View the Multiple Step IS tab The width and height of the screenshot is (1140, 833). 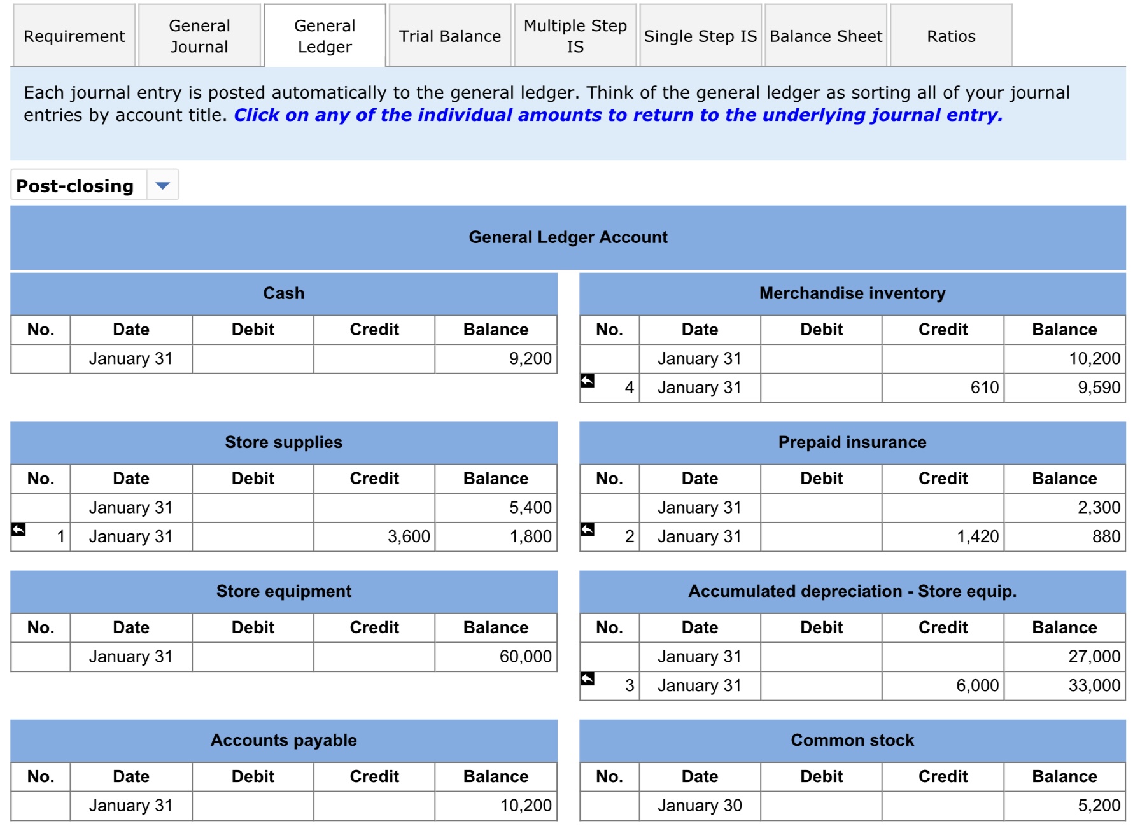coord(574,36)
